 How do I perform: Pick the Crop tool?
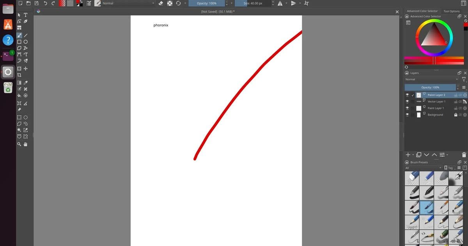[19, 75]
